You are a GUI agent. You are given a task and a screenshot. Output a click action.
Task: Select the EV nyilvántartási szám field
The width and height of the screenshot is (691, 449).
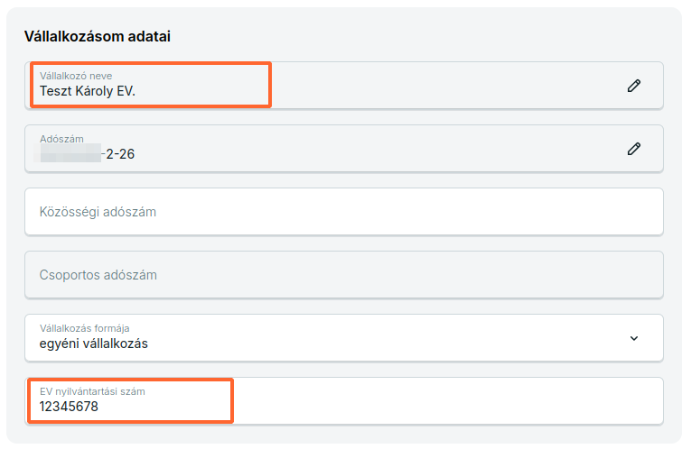[x=344, y=400]
